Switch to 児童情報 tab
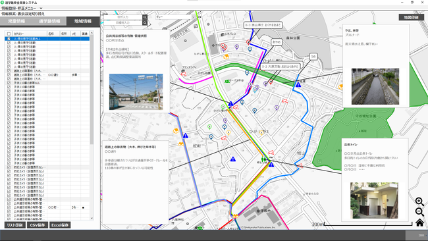 (16, 21)
